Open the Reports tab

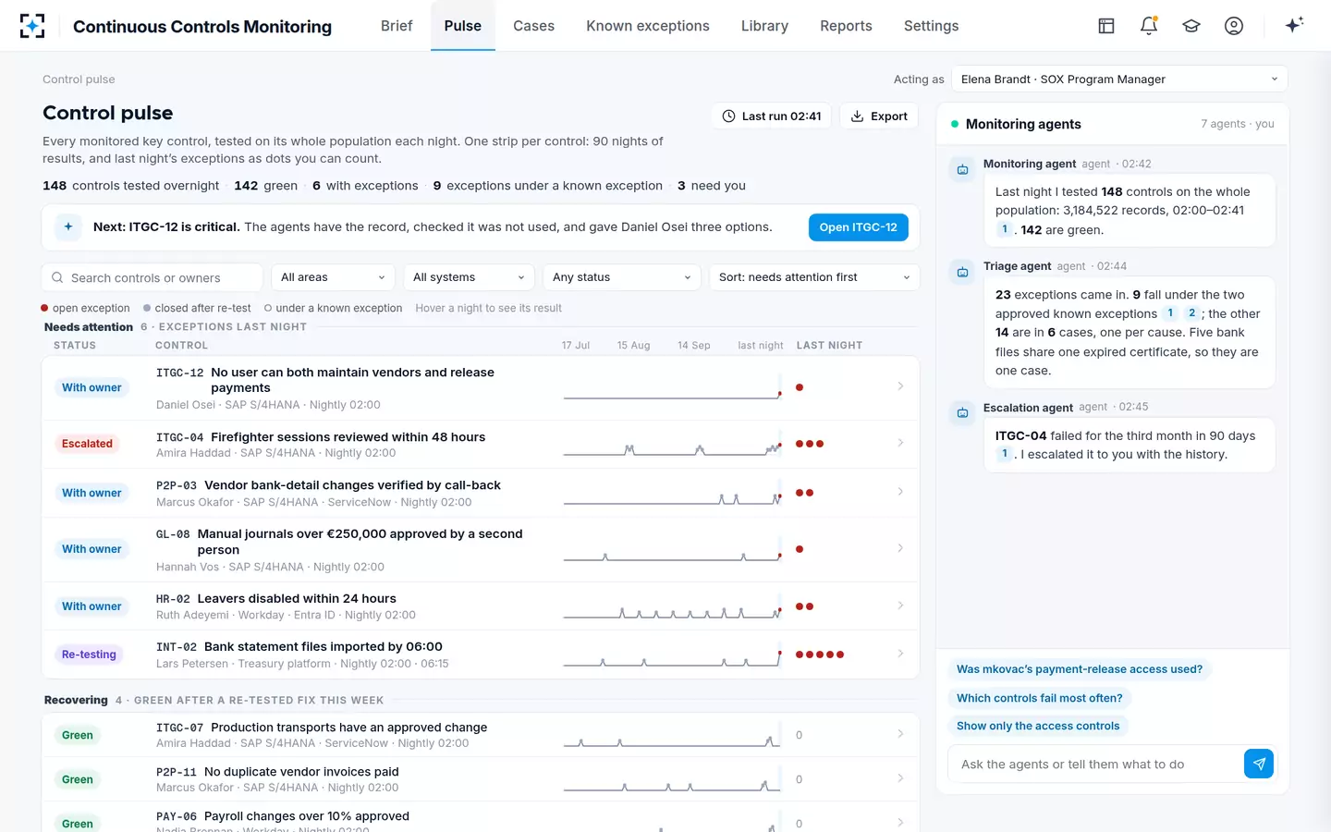pos(846,26)
